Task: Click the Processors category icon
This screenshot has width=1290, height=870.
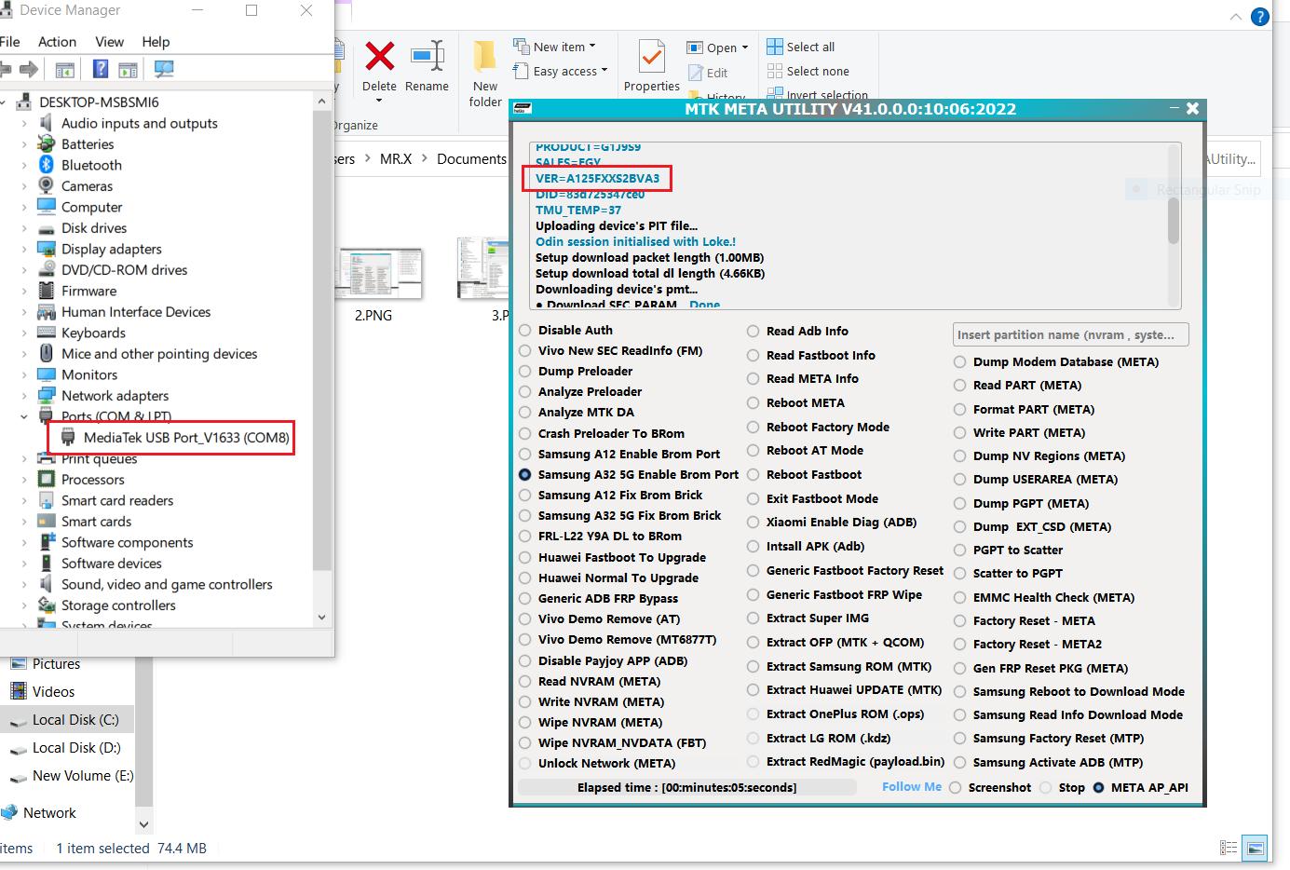Action: pyautogui.click(x=47, y=479)
